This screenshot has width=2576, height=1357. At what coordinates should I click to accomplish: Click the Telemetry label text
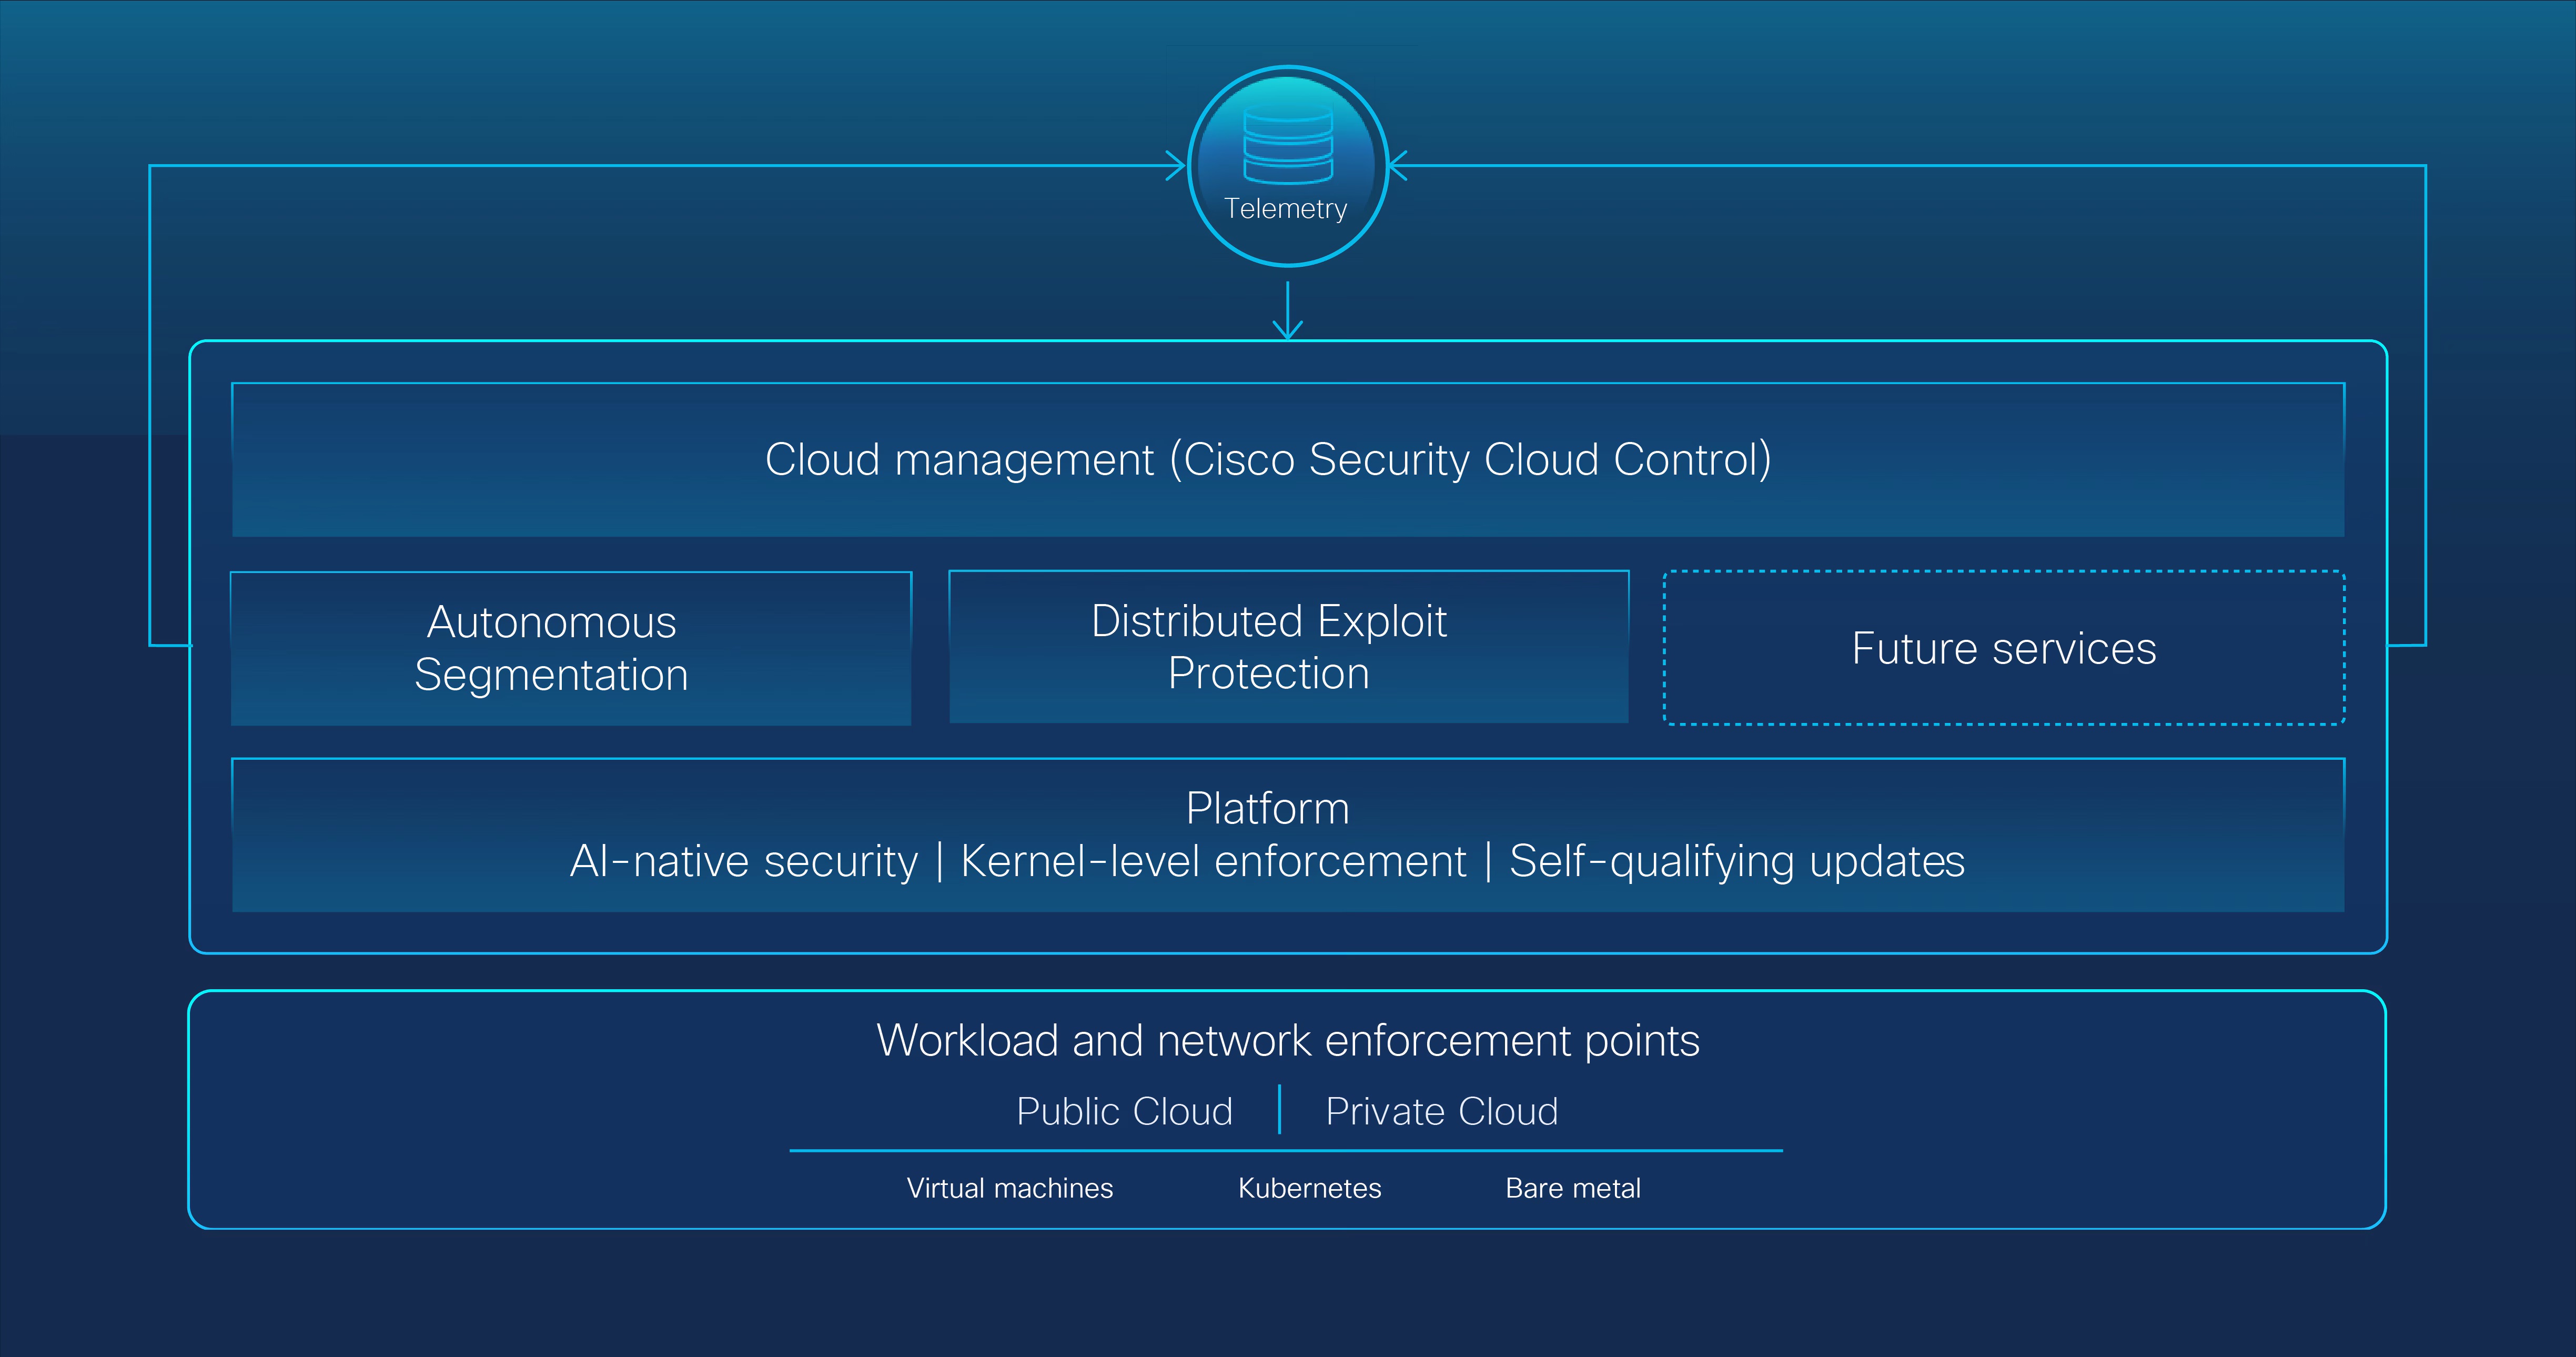1285,209
